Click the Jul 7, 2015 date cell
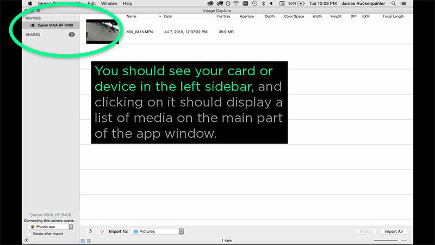Screen dimensions: 435x245 pyautogui.click(x=185, y=32)
